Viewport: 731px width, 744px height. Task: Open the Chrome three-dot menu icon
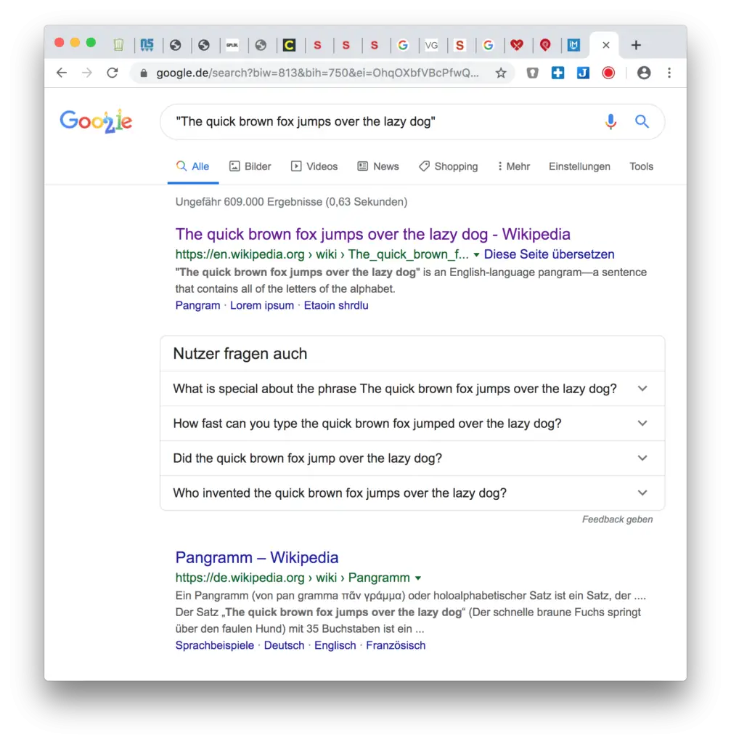click(x=669, y=73)
